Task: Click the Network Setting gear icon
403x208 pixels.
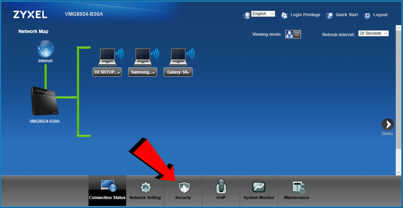Action: (x=145, y=187)
